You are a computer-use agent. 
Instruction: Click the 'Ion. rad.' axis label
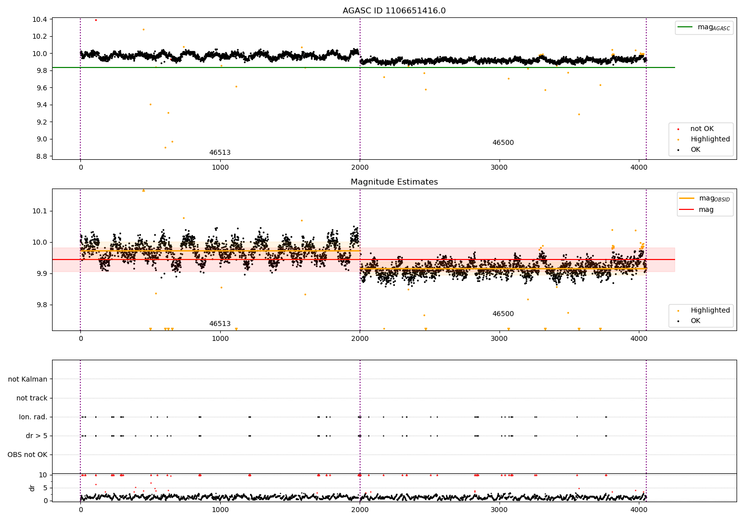pyautogui.click(x=33, y=417)
